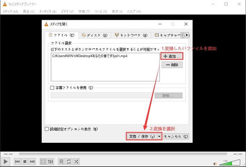Click the previous track button
Screen dimensions: 246x167
(17, 161)
